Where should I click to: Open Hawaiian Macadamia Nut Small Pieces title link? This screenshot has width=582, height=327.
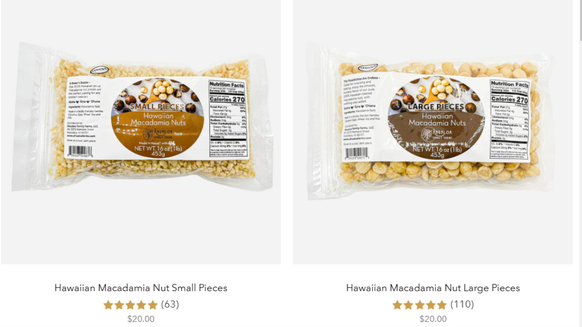pyautogui.click(x=141, y=288)
